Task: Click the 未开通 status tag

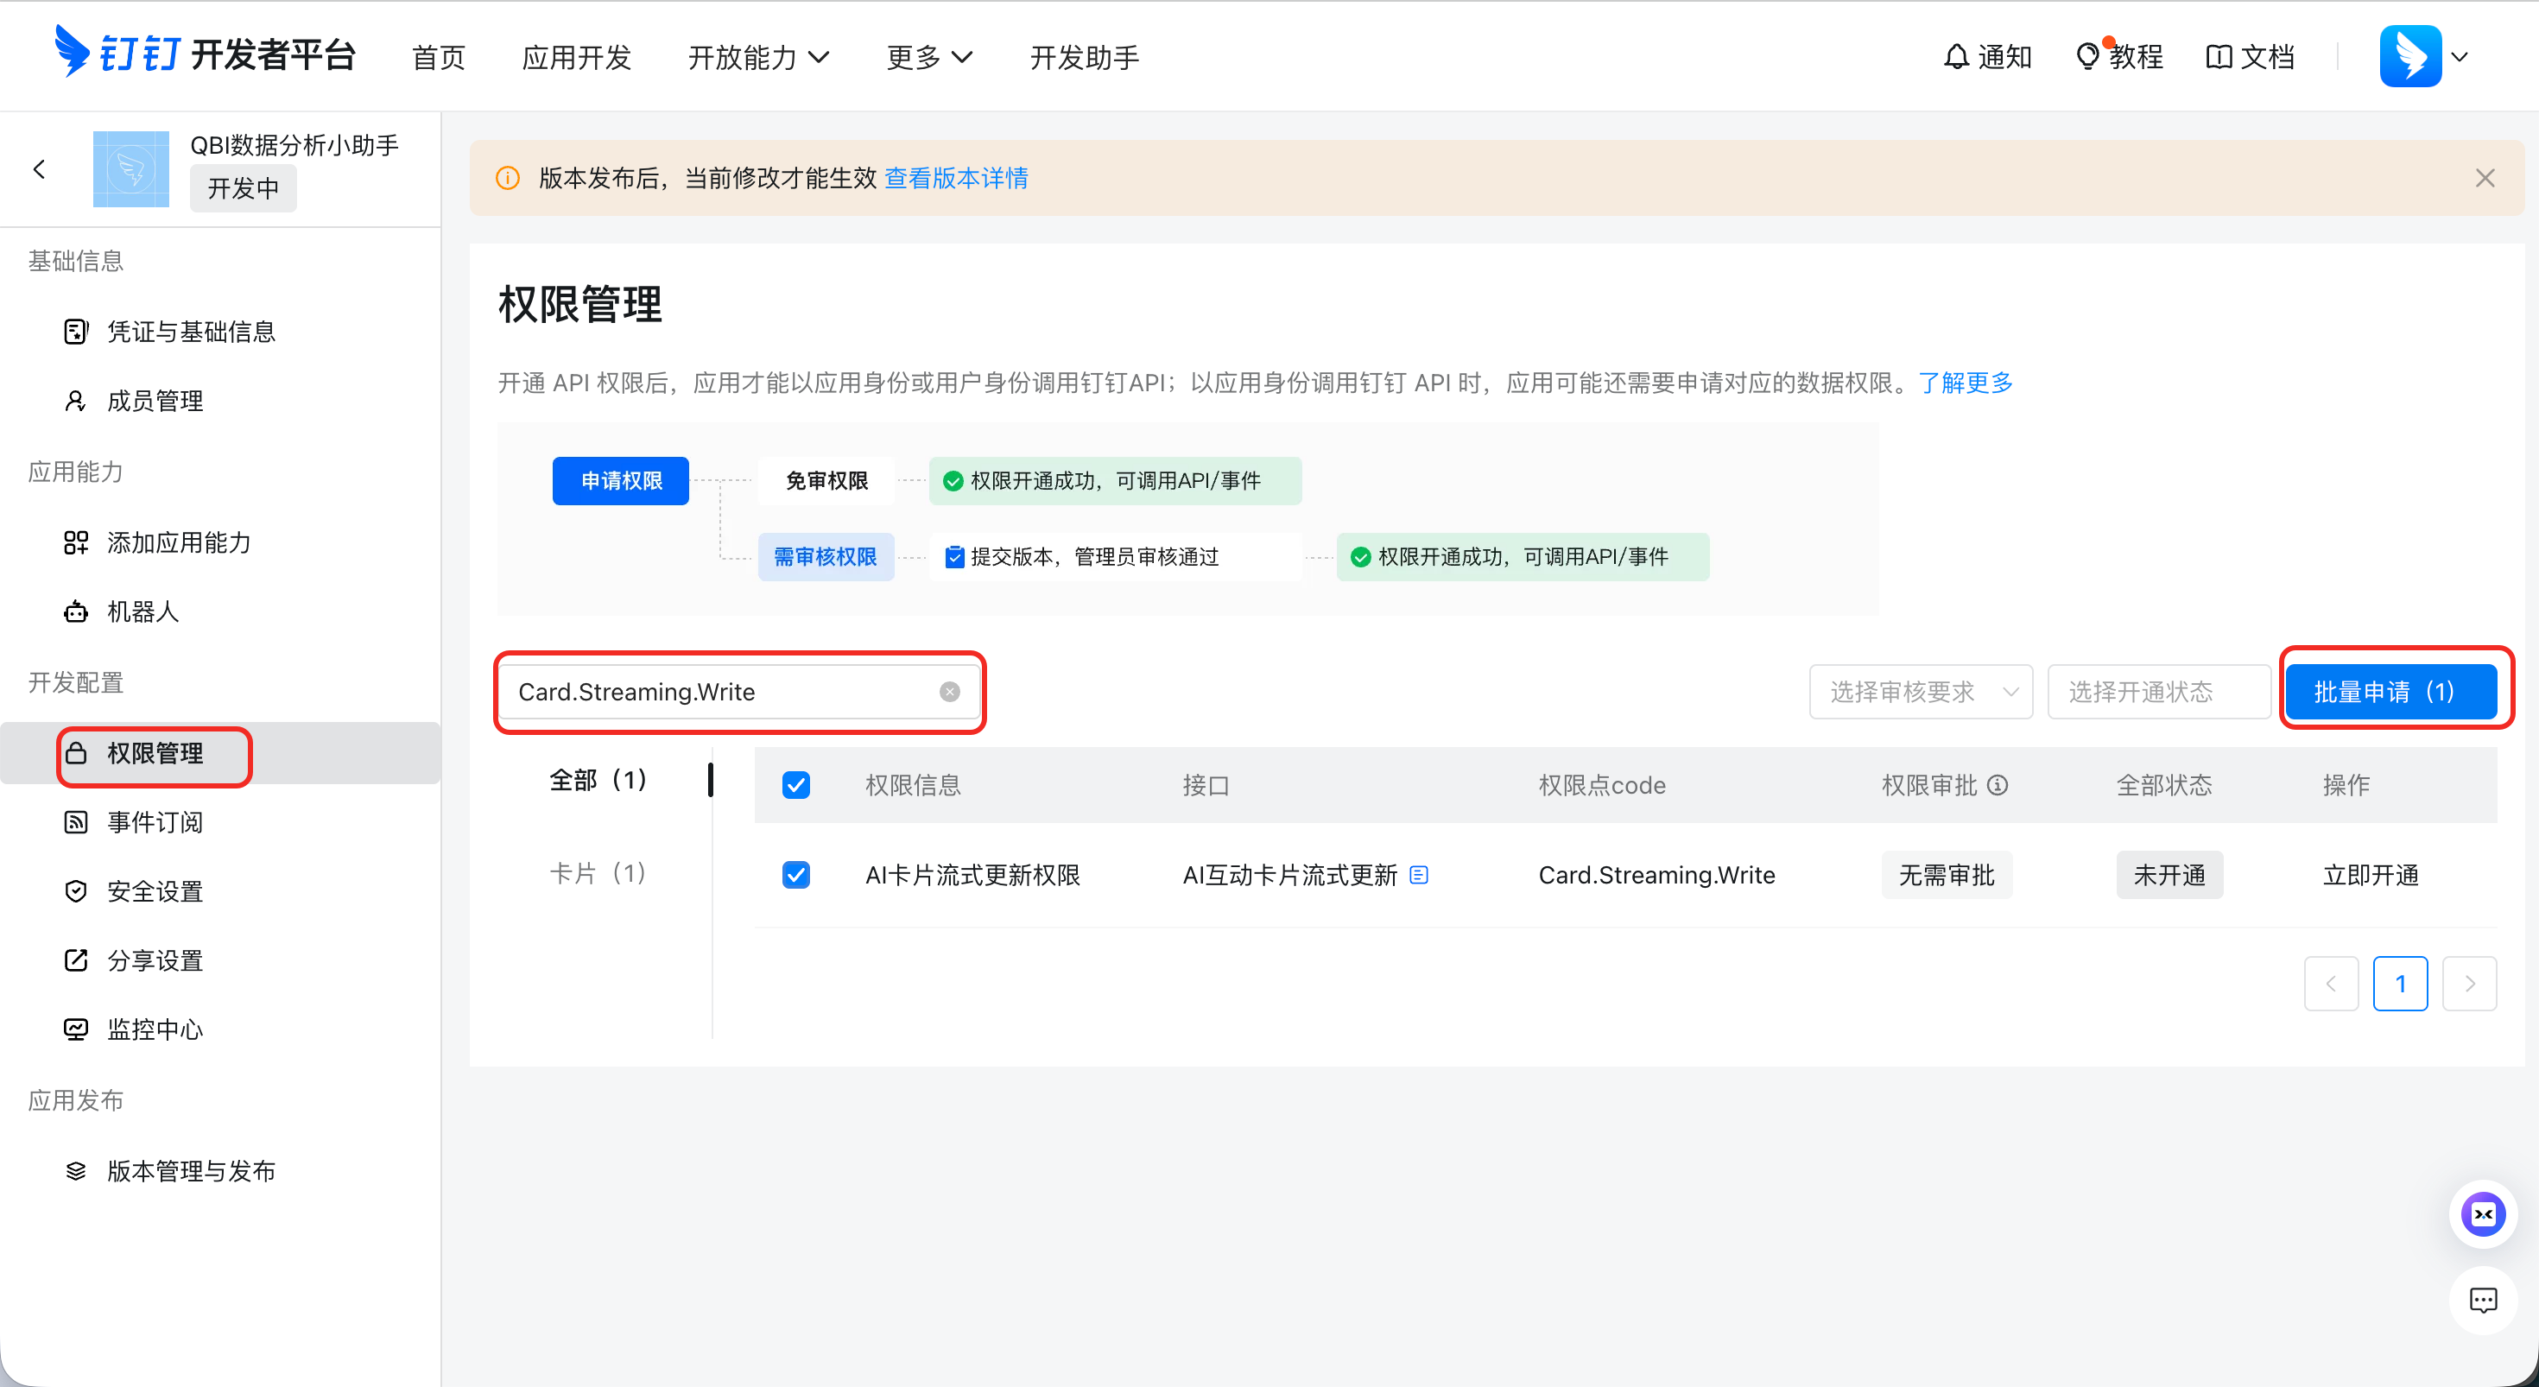Action: (2169, 874)
